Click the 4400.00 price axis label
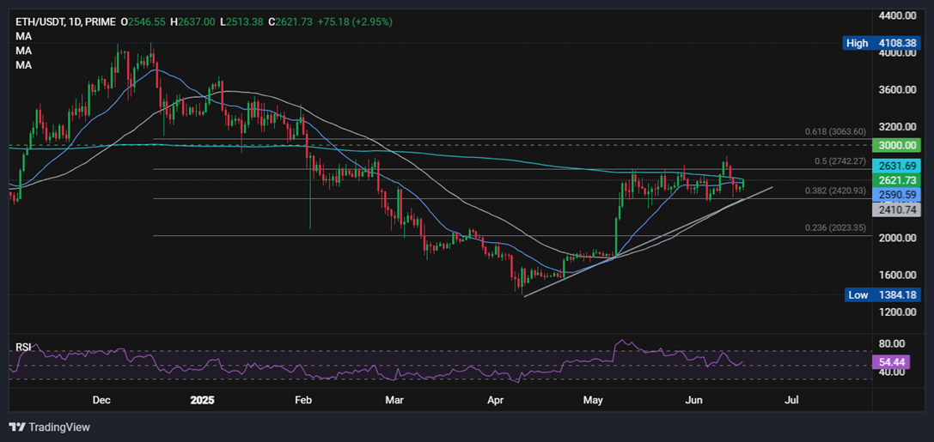 click(x=899, y=15)
